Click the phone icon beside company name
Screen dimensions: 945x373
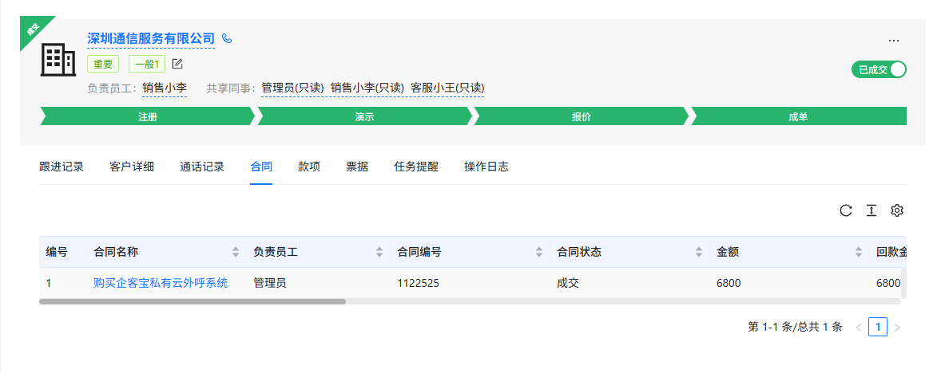(227, 38)
